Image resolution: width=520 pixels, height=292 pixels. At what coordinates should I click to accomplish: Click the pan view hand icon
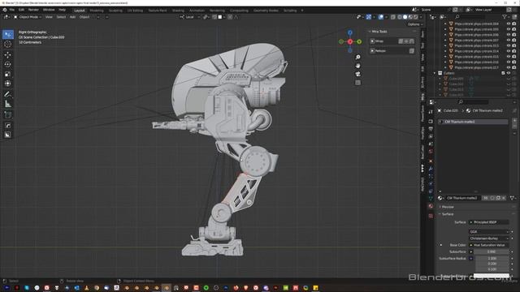(x=357, y=66)
